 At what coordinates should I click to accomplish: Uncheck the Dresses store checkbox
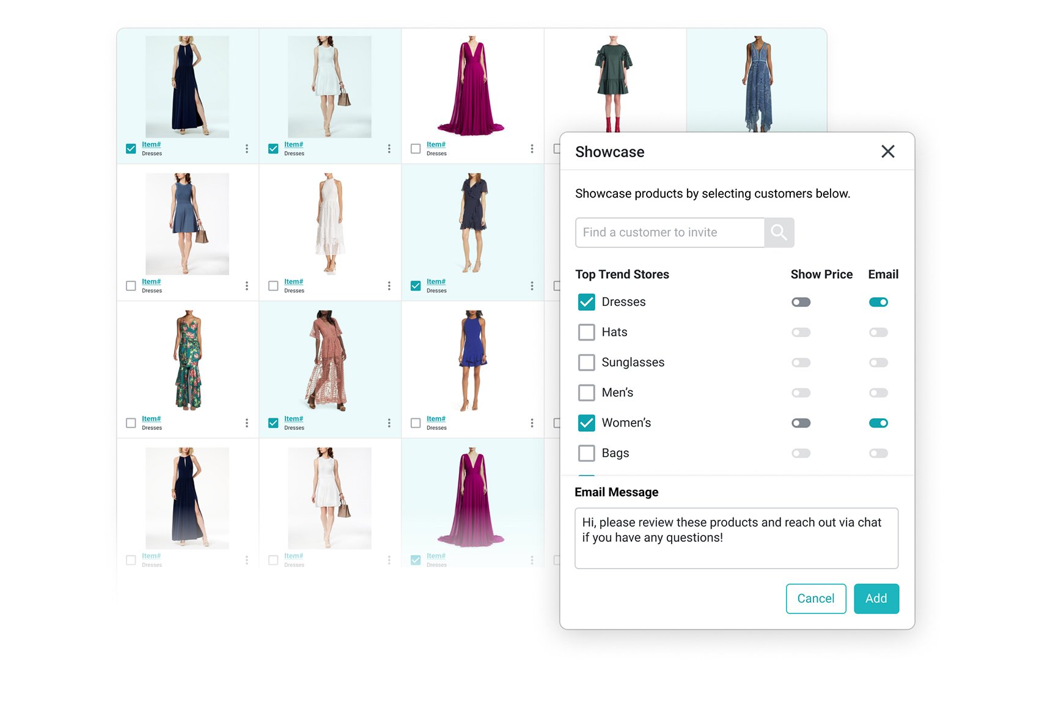pyautogui.click(x=586, y=302)
